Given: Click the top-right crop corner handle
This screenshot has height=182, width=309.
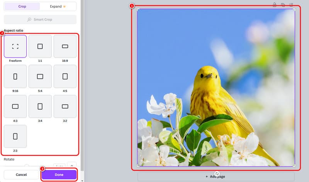Looking at the screenshot, I should tap(294, 10).
